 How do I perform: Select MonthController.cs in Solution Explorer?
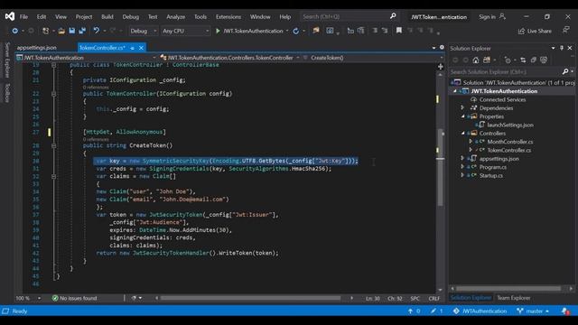tap(510, 142)
